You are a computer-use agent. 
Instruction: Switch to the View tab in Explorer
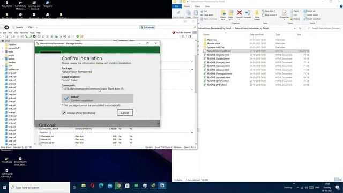207,6
